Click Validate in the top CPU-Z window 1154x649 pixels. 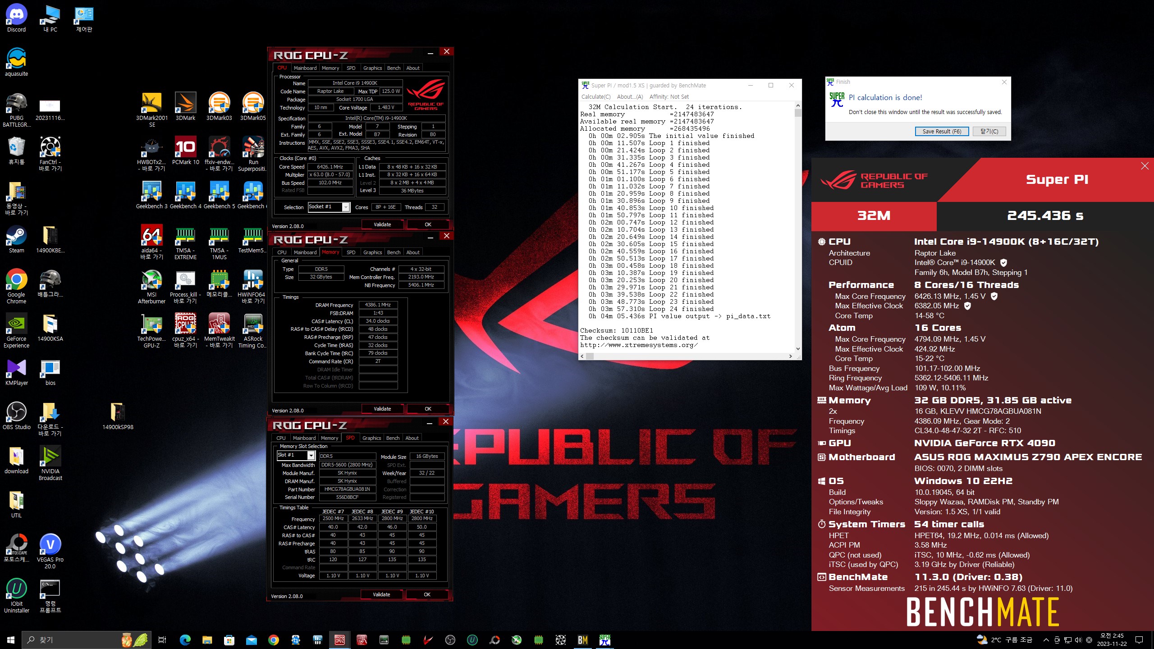[382, 224]
